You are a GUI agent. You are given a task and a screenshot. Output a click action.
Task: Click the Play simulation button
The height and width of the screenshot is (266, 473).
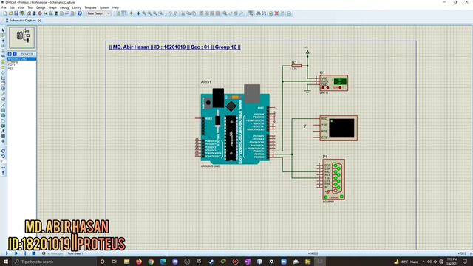pyautogui.click(x=7, y=253)
